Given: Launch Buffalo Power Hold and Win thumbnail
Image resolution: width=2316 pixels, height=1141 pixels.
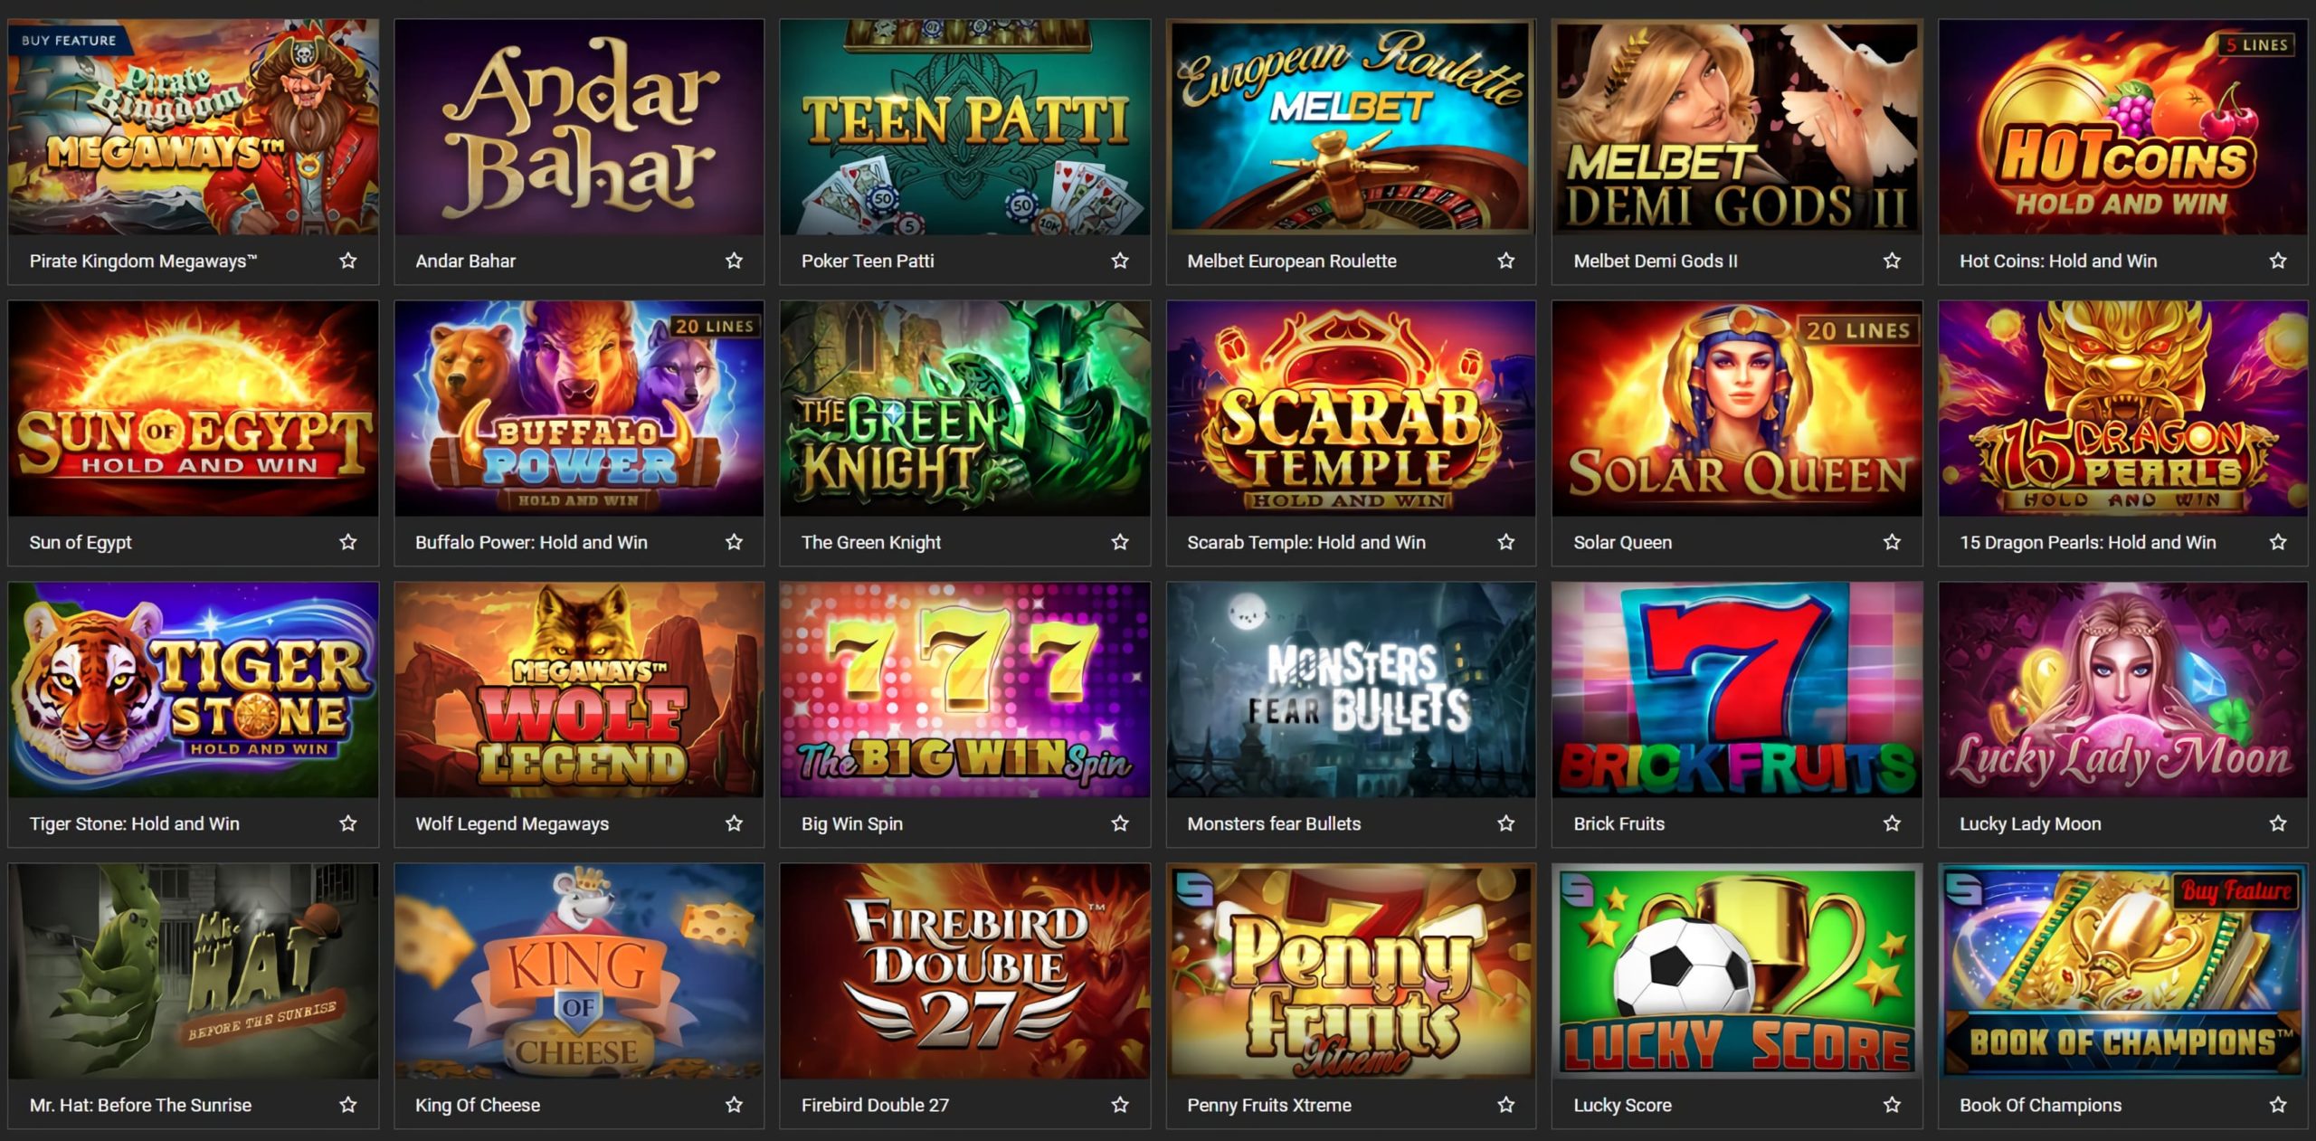Looking at the screenshot, I should click(x=579, y=409).
